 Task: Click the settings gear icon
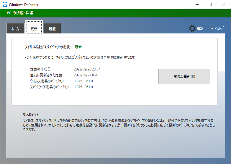[192, 28]
